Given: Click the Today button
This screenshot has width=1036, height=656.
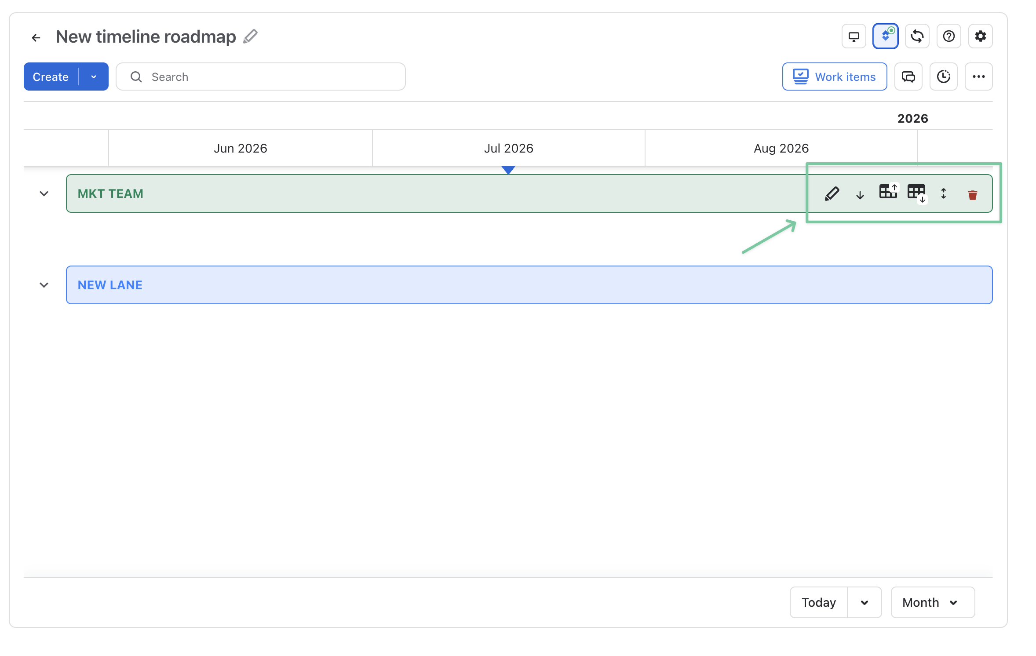Looking at the screenshot, I should tap(818, 602).
